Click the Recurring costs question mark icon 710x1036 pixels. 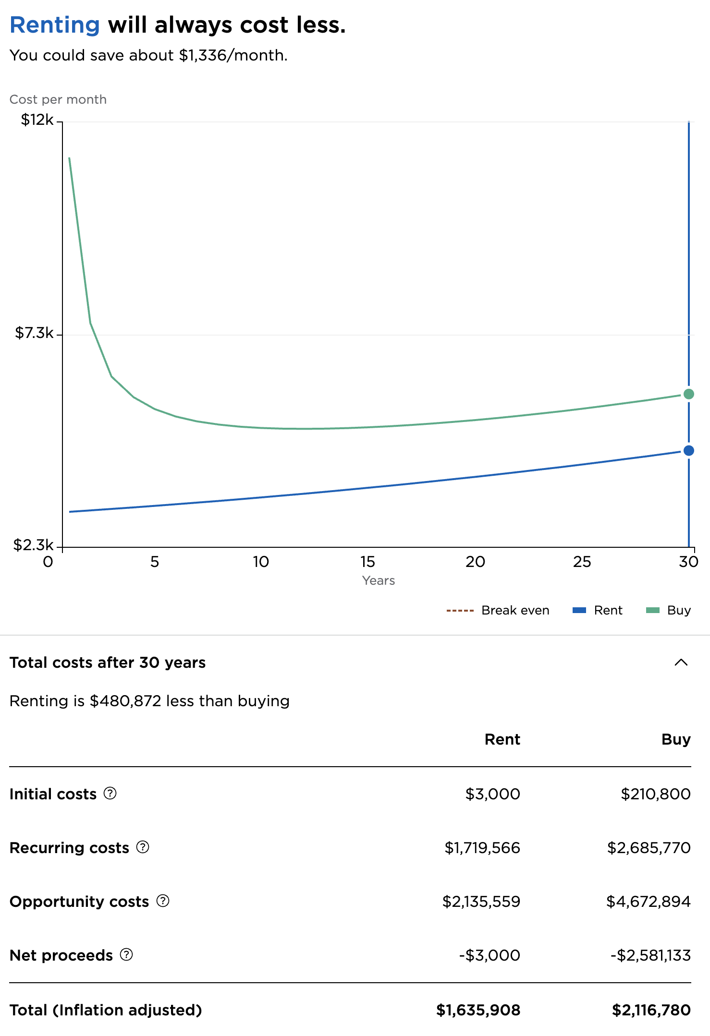pos(143,847)
